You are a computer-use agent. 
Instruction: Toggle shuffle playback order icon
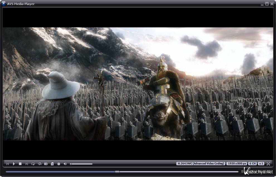pyautogui.click(x=40, y=164)
